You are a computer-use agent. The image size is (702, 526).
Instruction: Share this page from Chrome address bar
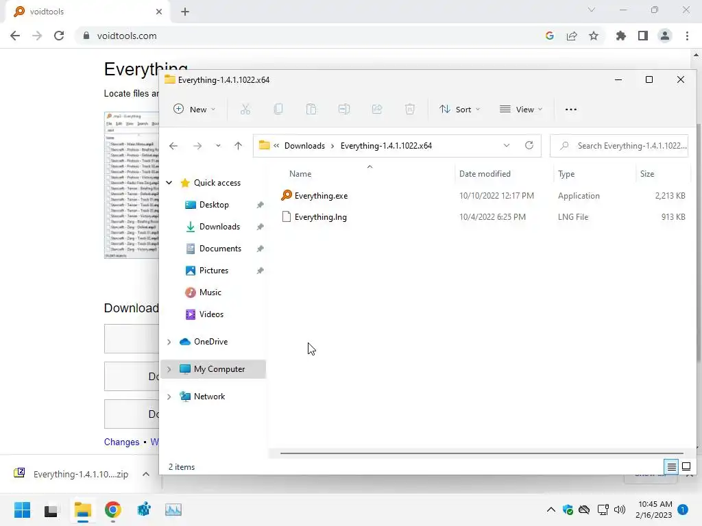pos(572,36)
